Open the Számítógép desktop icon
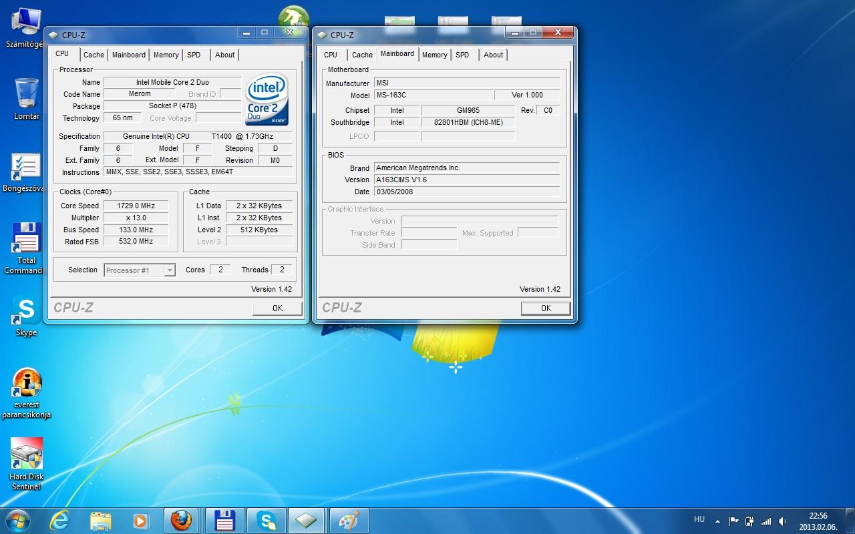855x534 pixels. click(25, 28)
